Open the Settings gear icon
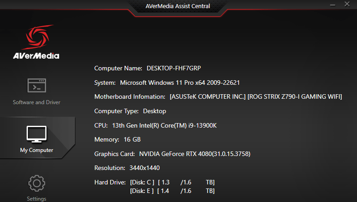This screenshot has height=202, width=357. coord(37,183)
